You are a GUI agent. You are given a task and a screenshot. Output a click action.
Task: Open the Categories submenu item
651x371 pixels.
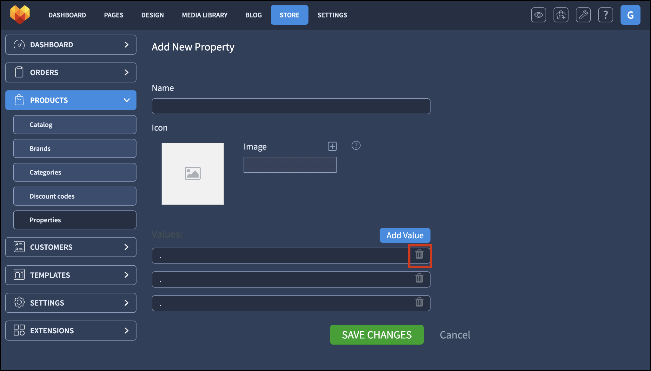point(75,172)
